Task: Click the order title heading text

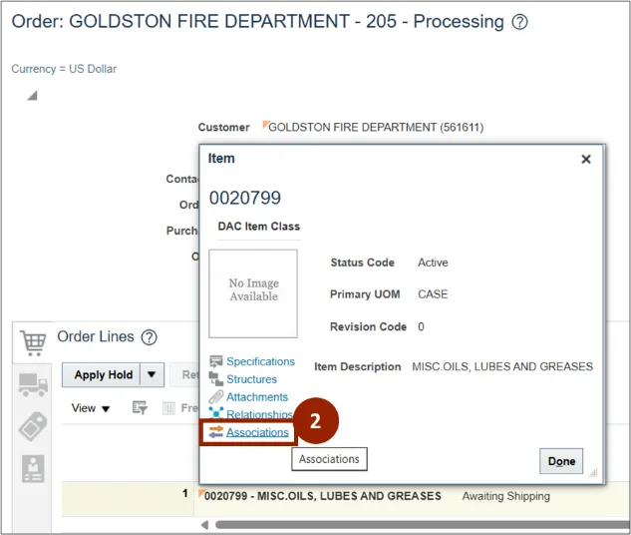Action: [x=257, y=21]
